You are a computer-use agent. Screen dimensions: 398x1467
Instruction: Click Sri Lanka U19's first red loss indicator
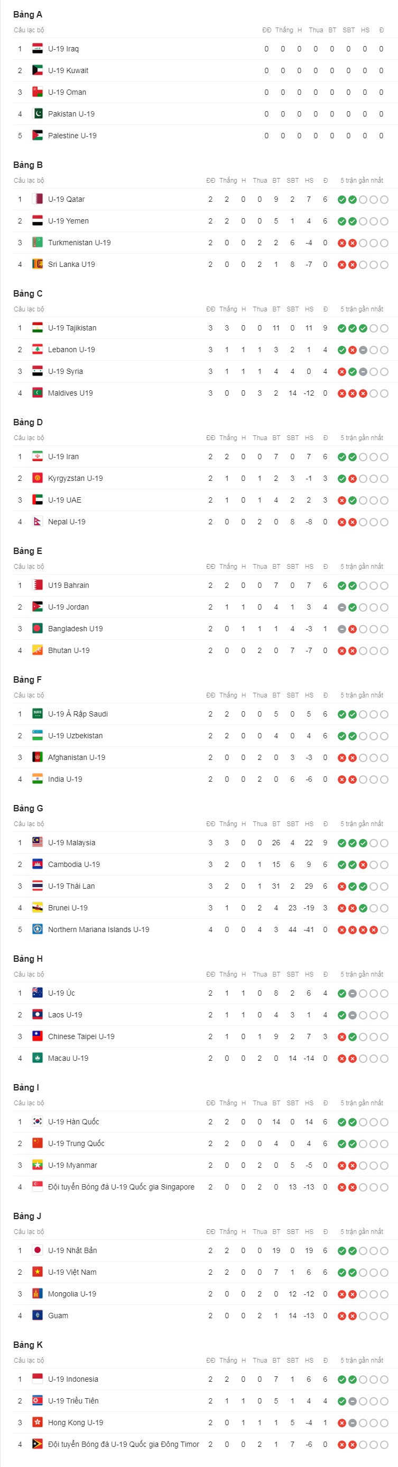coord(342,265)
